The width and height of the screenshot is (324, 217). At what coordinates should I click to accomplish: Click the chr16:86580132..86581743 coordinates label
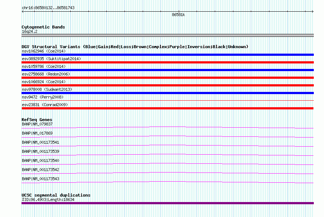click(x=48, y=8)
